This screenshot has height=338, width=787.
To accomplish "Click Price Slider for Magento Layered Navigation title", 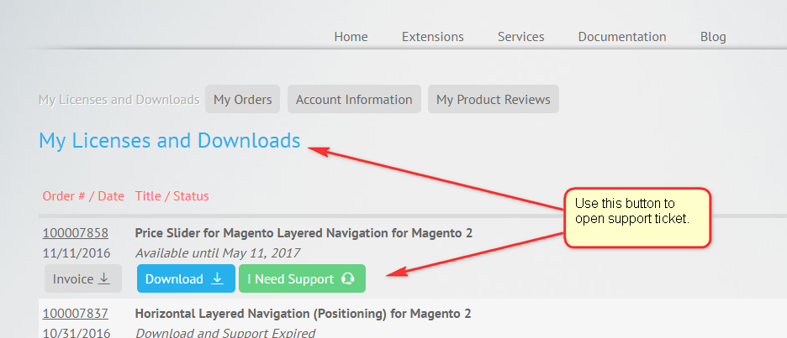I will (x=304, y=233).
